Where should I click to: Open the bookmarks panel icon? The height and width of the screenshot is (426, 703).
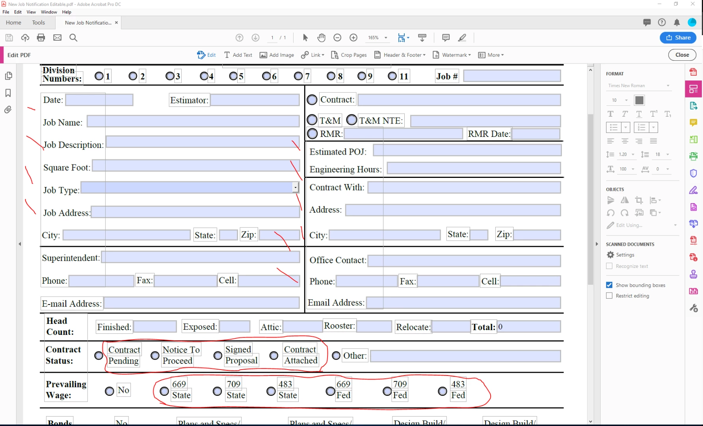click(8, 93)
